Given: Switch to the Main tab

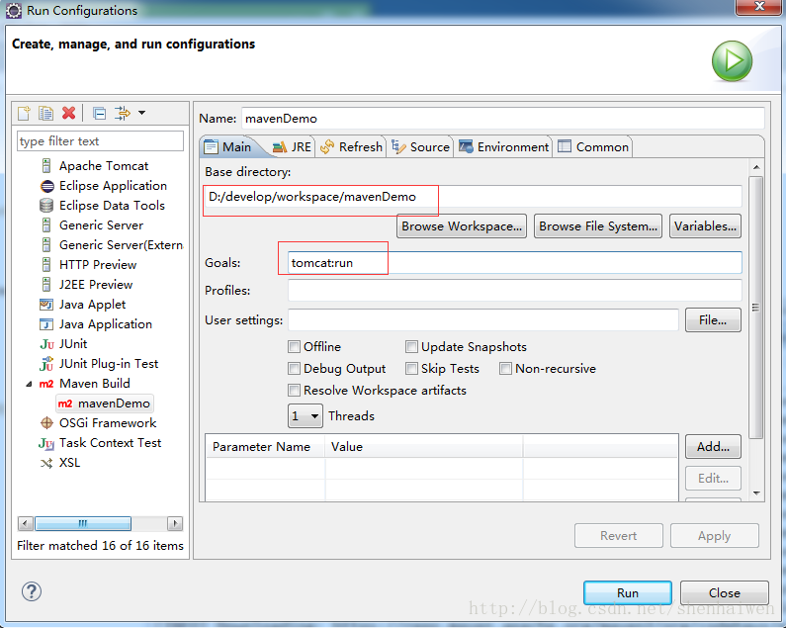Looking at the screenshot, I should pos(228,147).
